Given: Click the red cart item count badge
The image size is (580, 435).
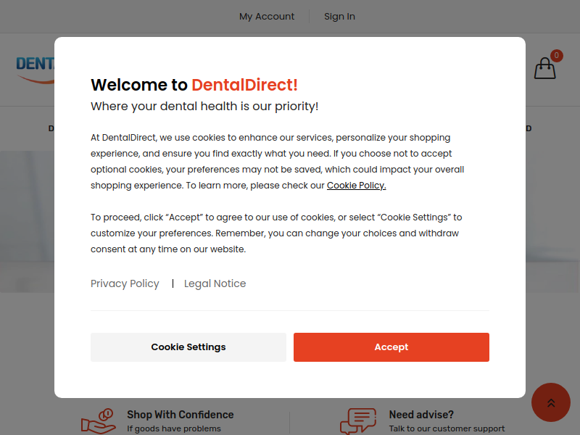Looking at the screenshot, I should coord(556,56).
